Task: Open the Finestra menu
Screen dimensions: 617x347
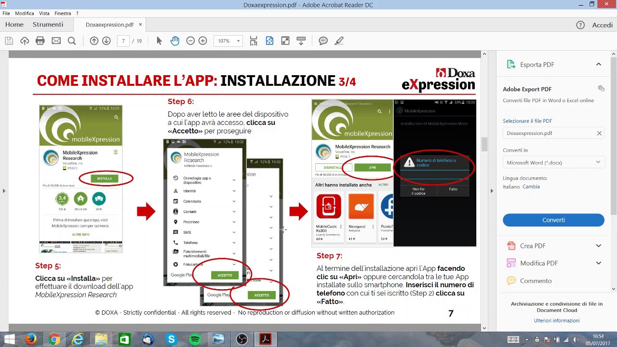Action: pyautogui.click(x=63, y=13)
